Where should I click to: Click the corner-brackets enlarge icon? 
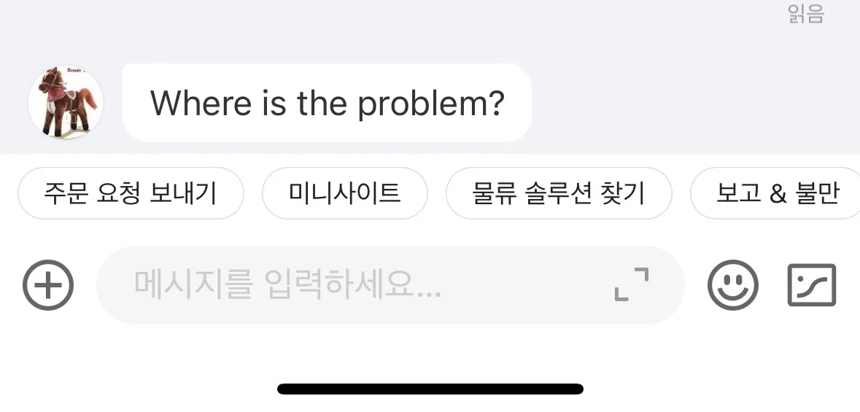(631, 284)
